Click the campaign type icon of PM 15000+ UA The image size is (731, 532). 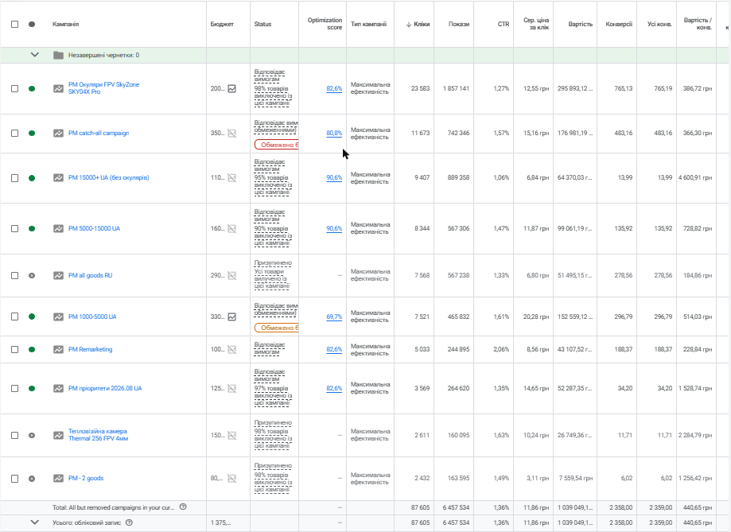(58, 177)
